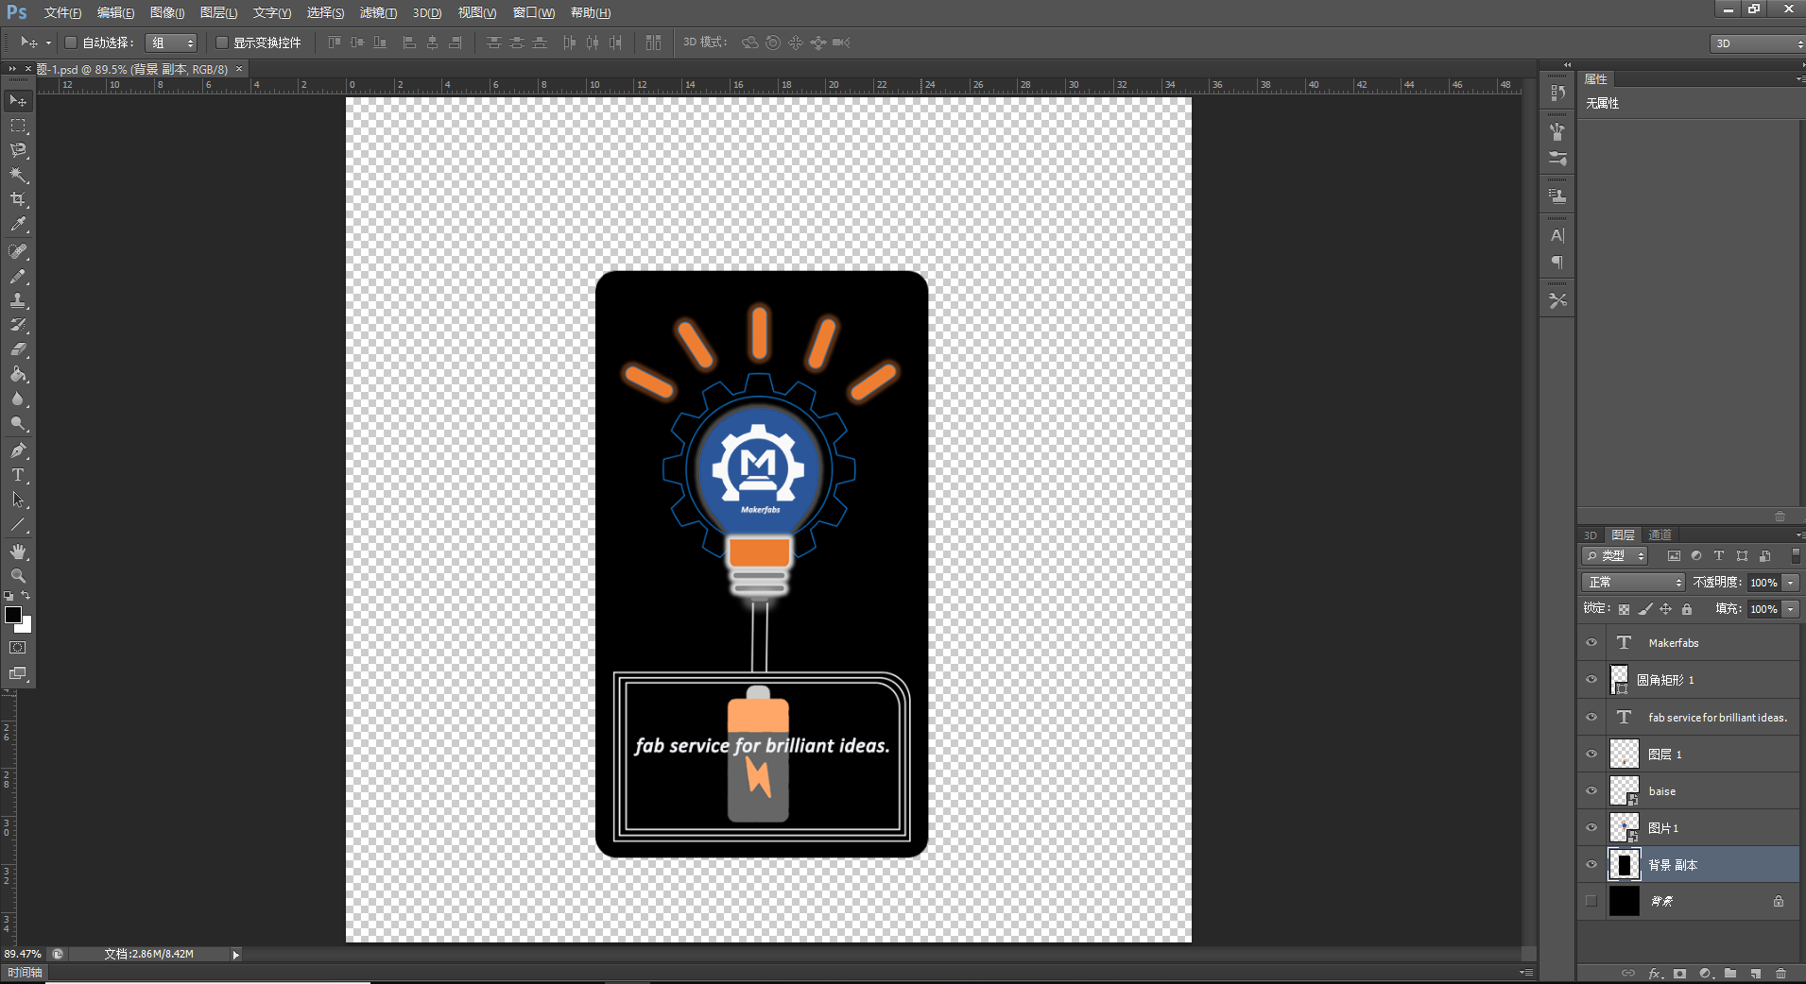The height and width of the screenshot is (984, 1806).
Task: Select the Eyedropper tool
Action: pos(18,225)
